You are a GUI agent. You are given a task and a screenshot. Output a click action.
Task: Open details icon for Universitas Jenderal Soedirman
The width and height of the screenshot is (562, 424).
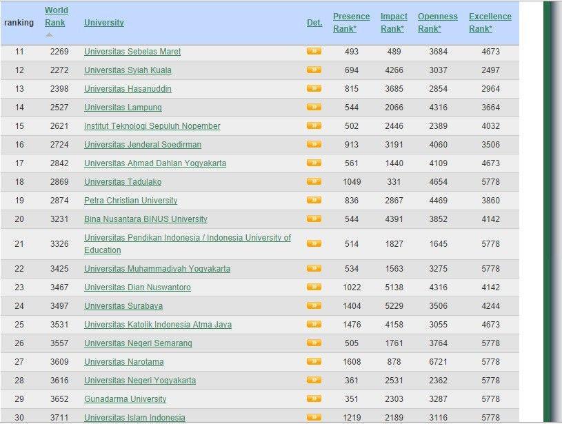tap(314, 145)
